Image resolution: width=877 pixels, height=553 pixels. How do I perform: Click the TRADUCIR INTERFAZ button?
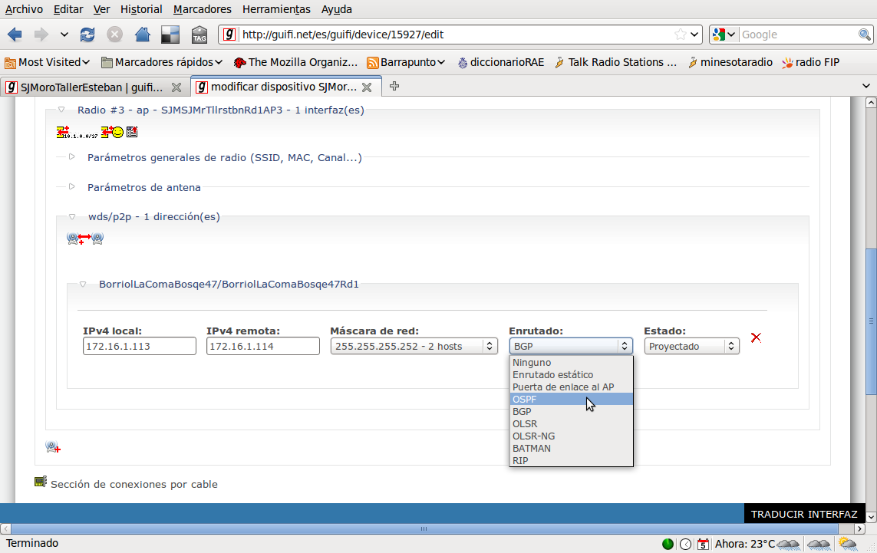pos(803,514)
